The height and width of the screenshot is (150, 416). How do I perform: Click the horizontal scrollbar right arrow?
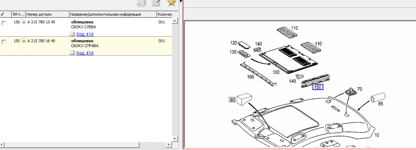coord(169,144)
